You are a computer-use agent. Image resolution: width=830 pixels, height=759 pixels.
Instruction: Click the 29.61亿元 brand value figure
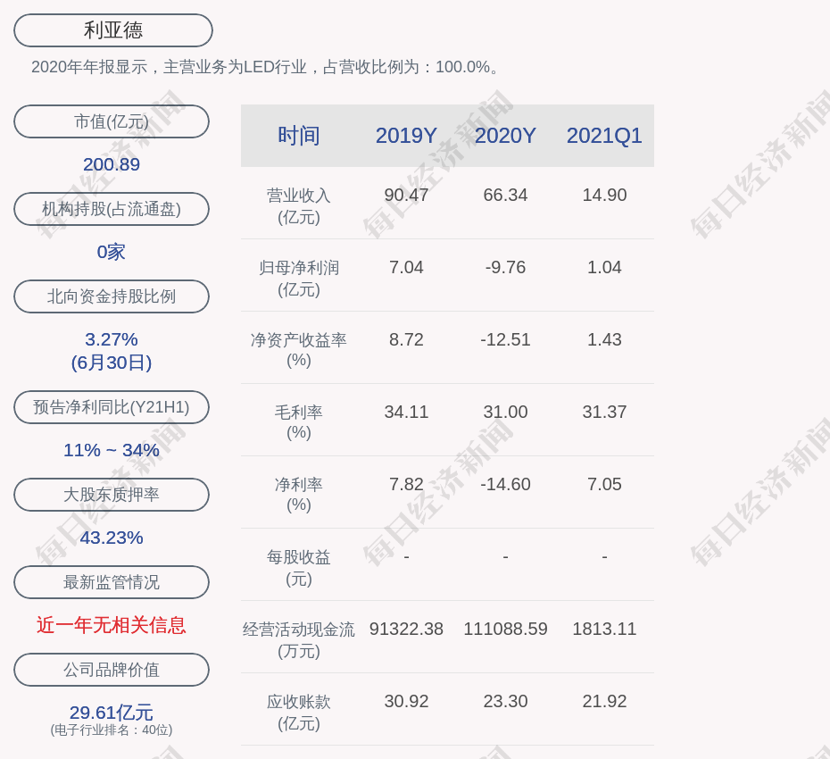112,713
